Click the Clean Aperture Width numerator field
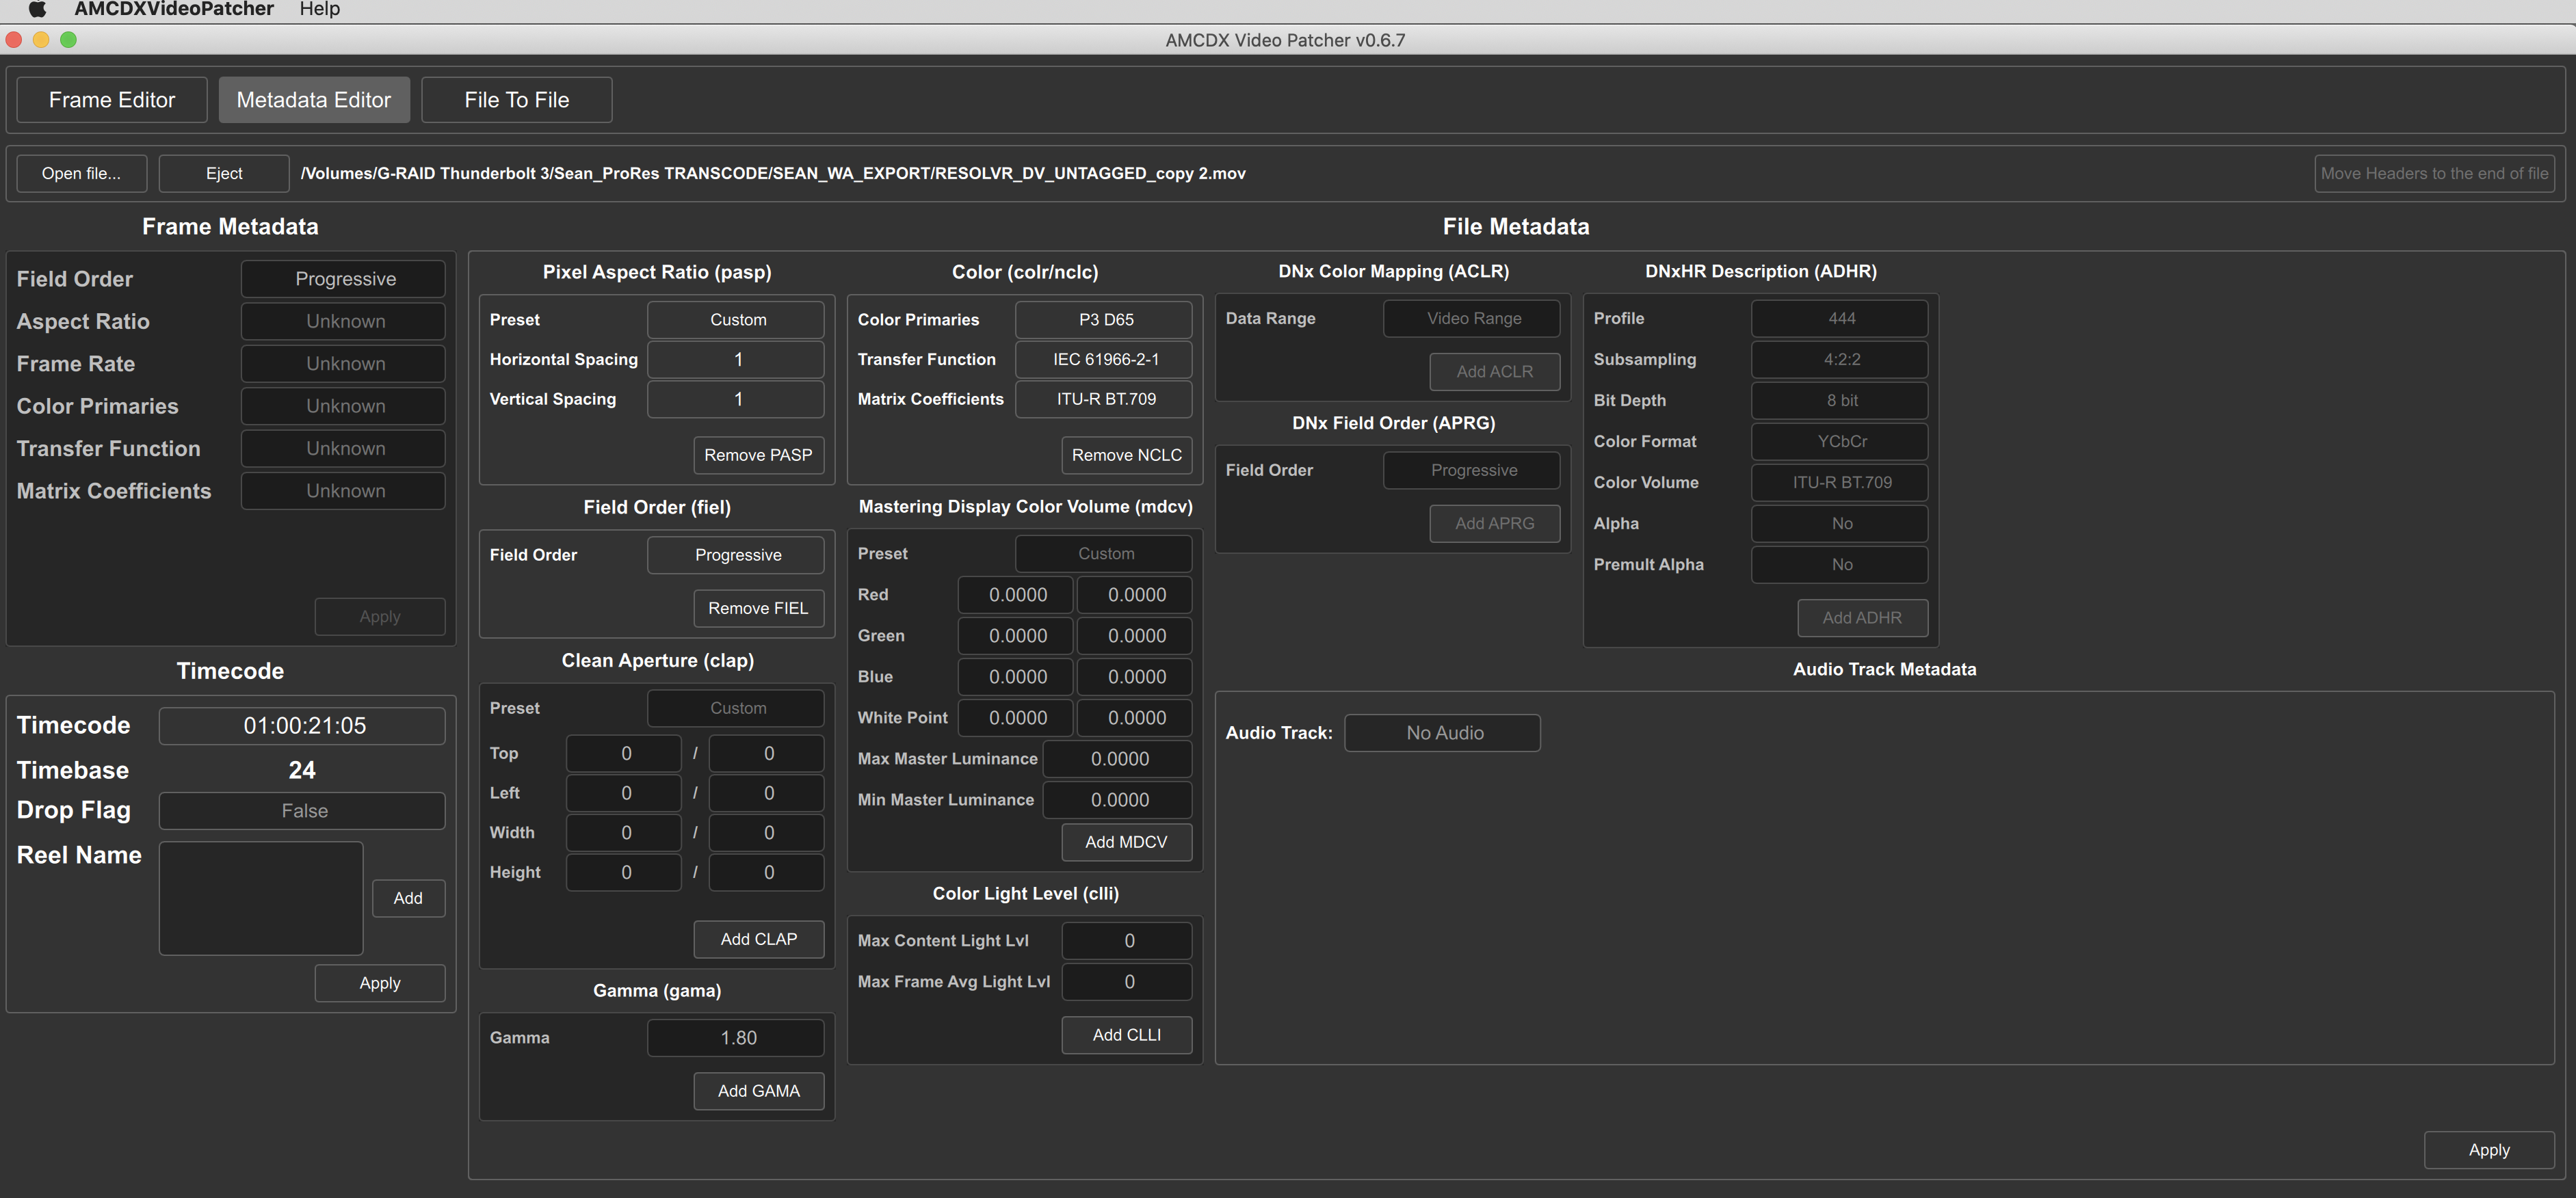 coord(624,833)
